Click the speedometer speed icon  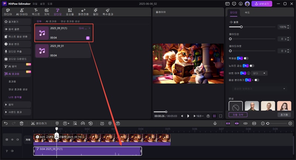[x=83, y=123]
